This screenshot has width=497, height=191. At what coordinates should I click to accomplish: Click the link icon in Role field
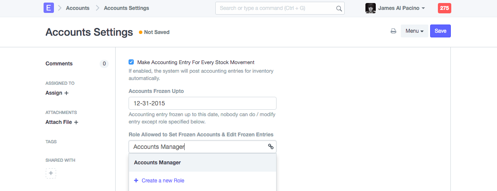click(271, 147)
